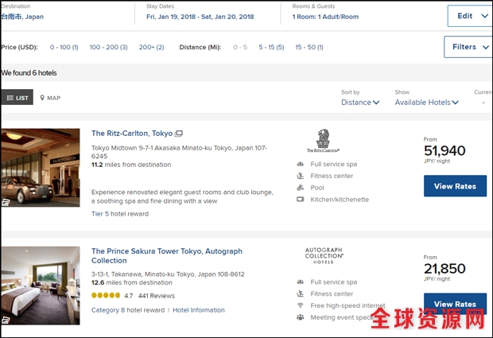Open The Ritz-Carlton, Tokyo hotel link

tap(132, 134)
